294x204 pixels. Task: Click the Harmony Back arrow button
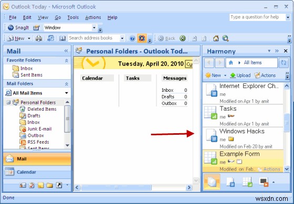[x=209, y=63]
